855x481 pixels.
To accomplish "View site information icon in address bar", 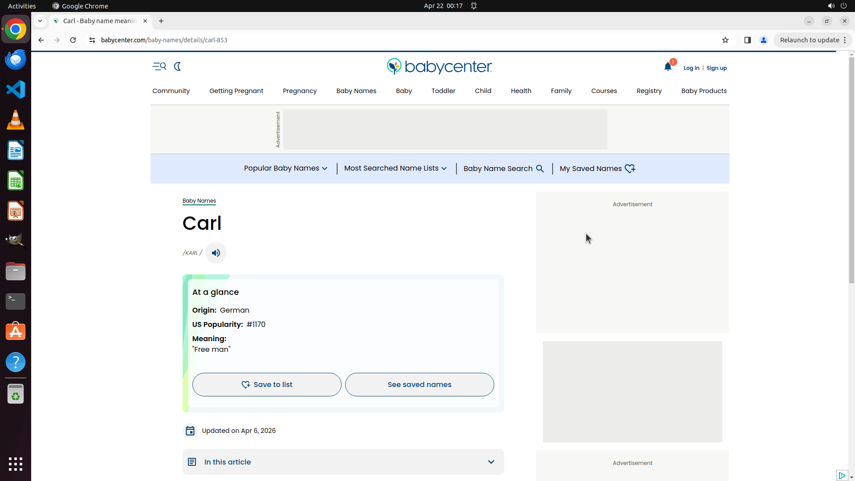I will pyautogui.click(x=92, y=40).
